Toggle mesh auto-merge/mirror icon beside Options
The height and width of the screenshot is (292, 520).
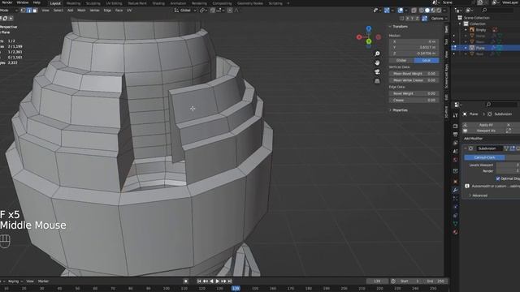(x=424, y=19)
